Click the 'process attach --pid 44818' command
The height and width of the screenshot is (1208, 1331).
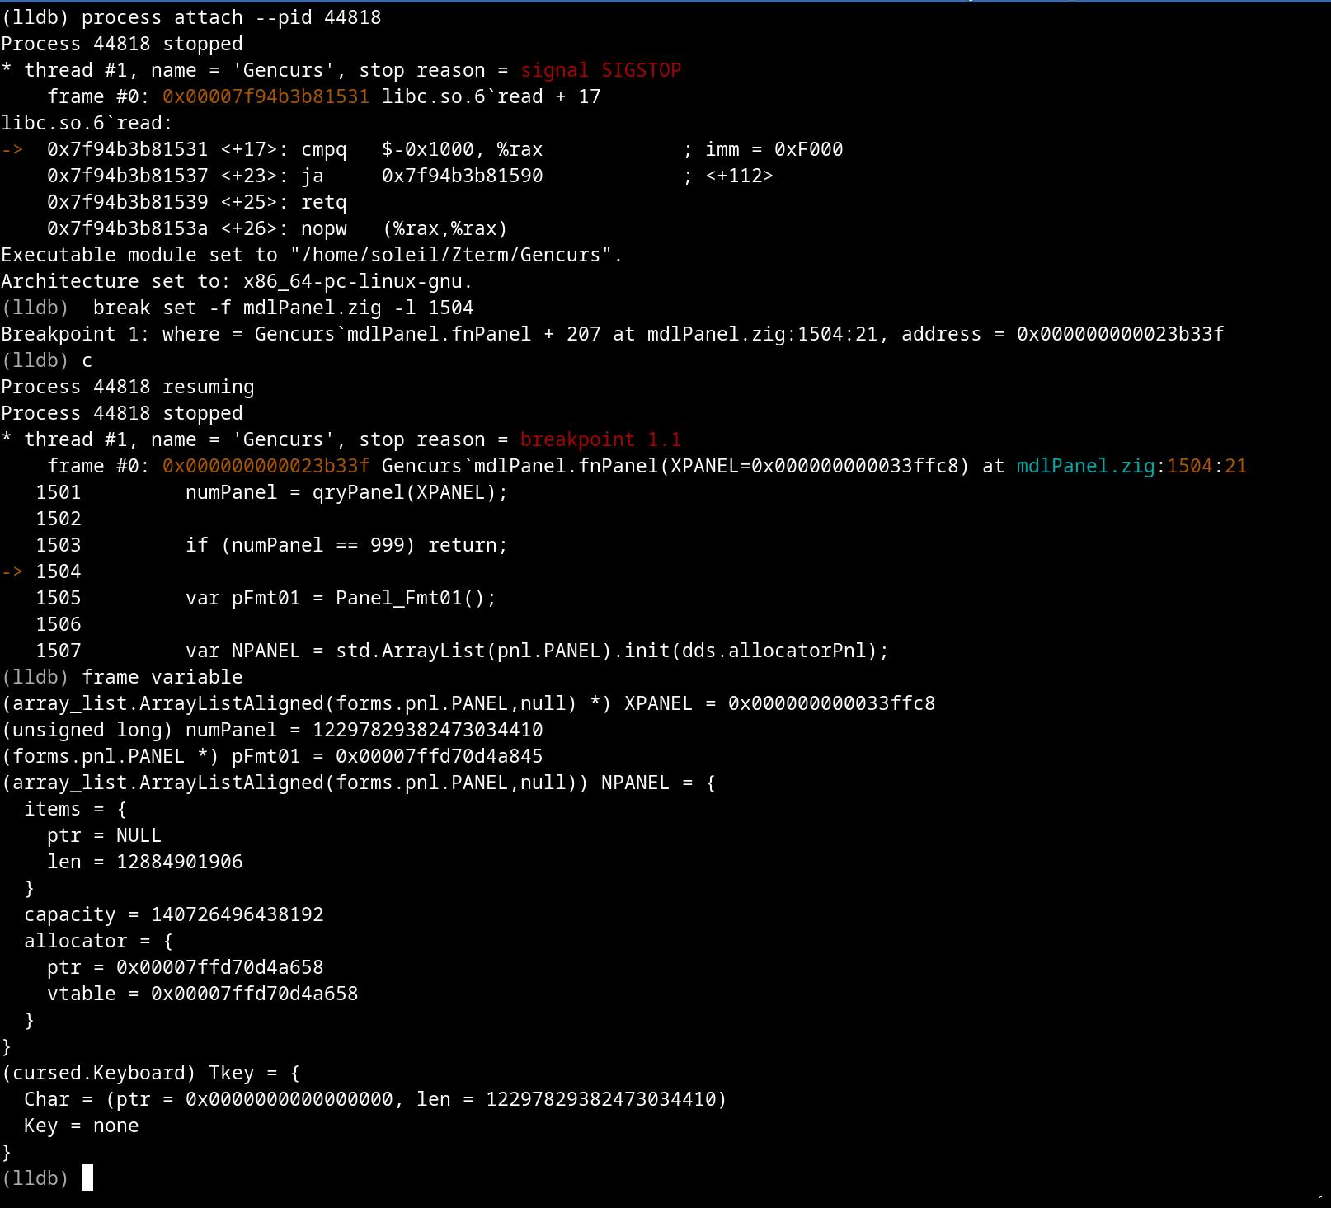pos(231,17)
